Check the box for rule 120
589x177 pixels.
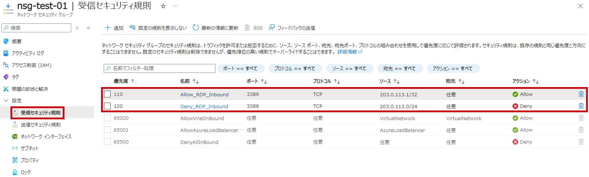[x=107, y=106]
